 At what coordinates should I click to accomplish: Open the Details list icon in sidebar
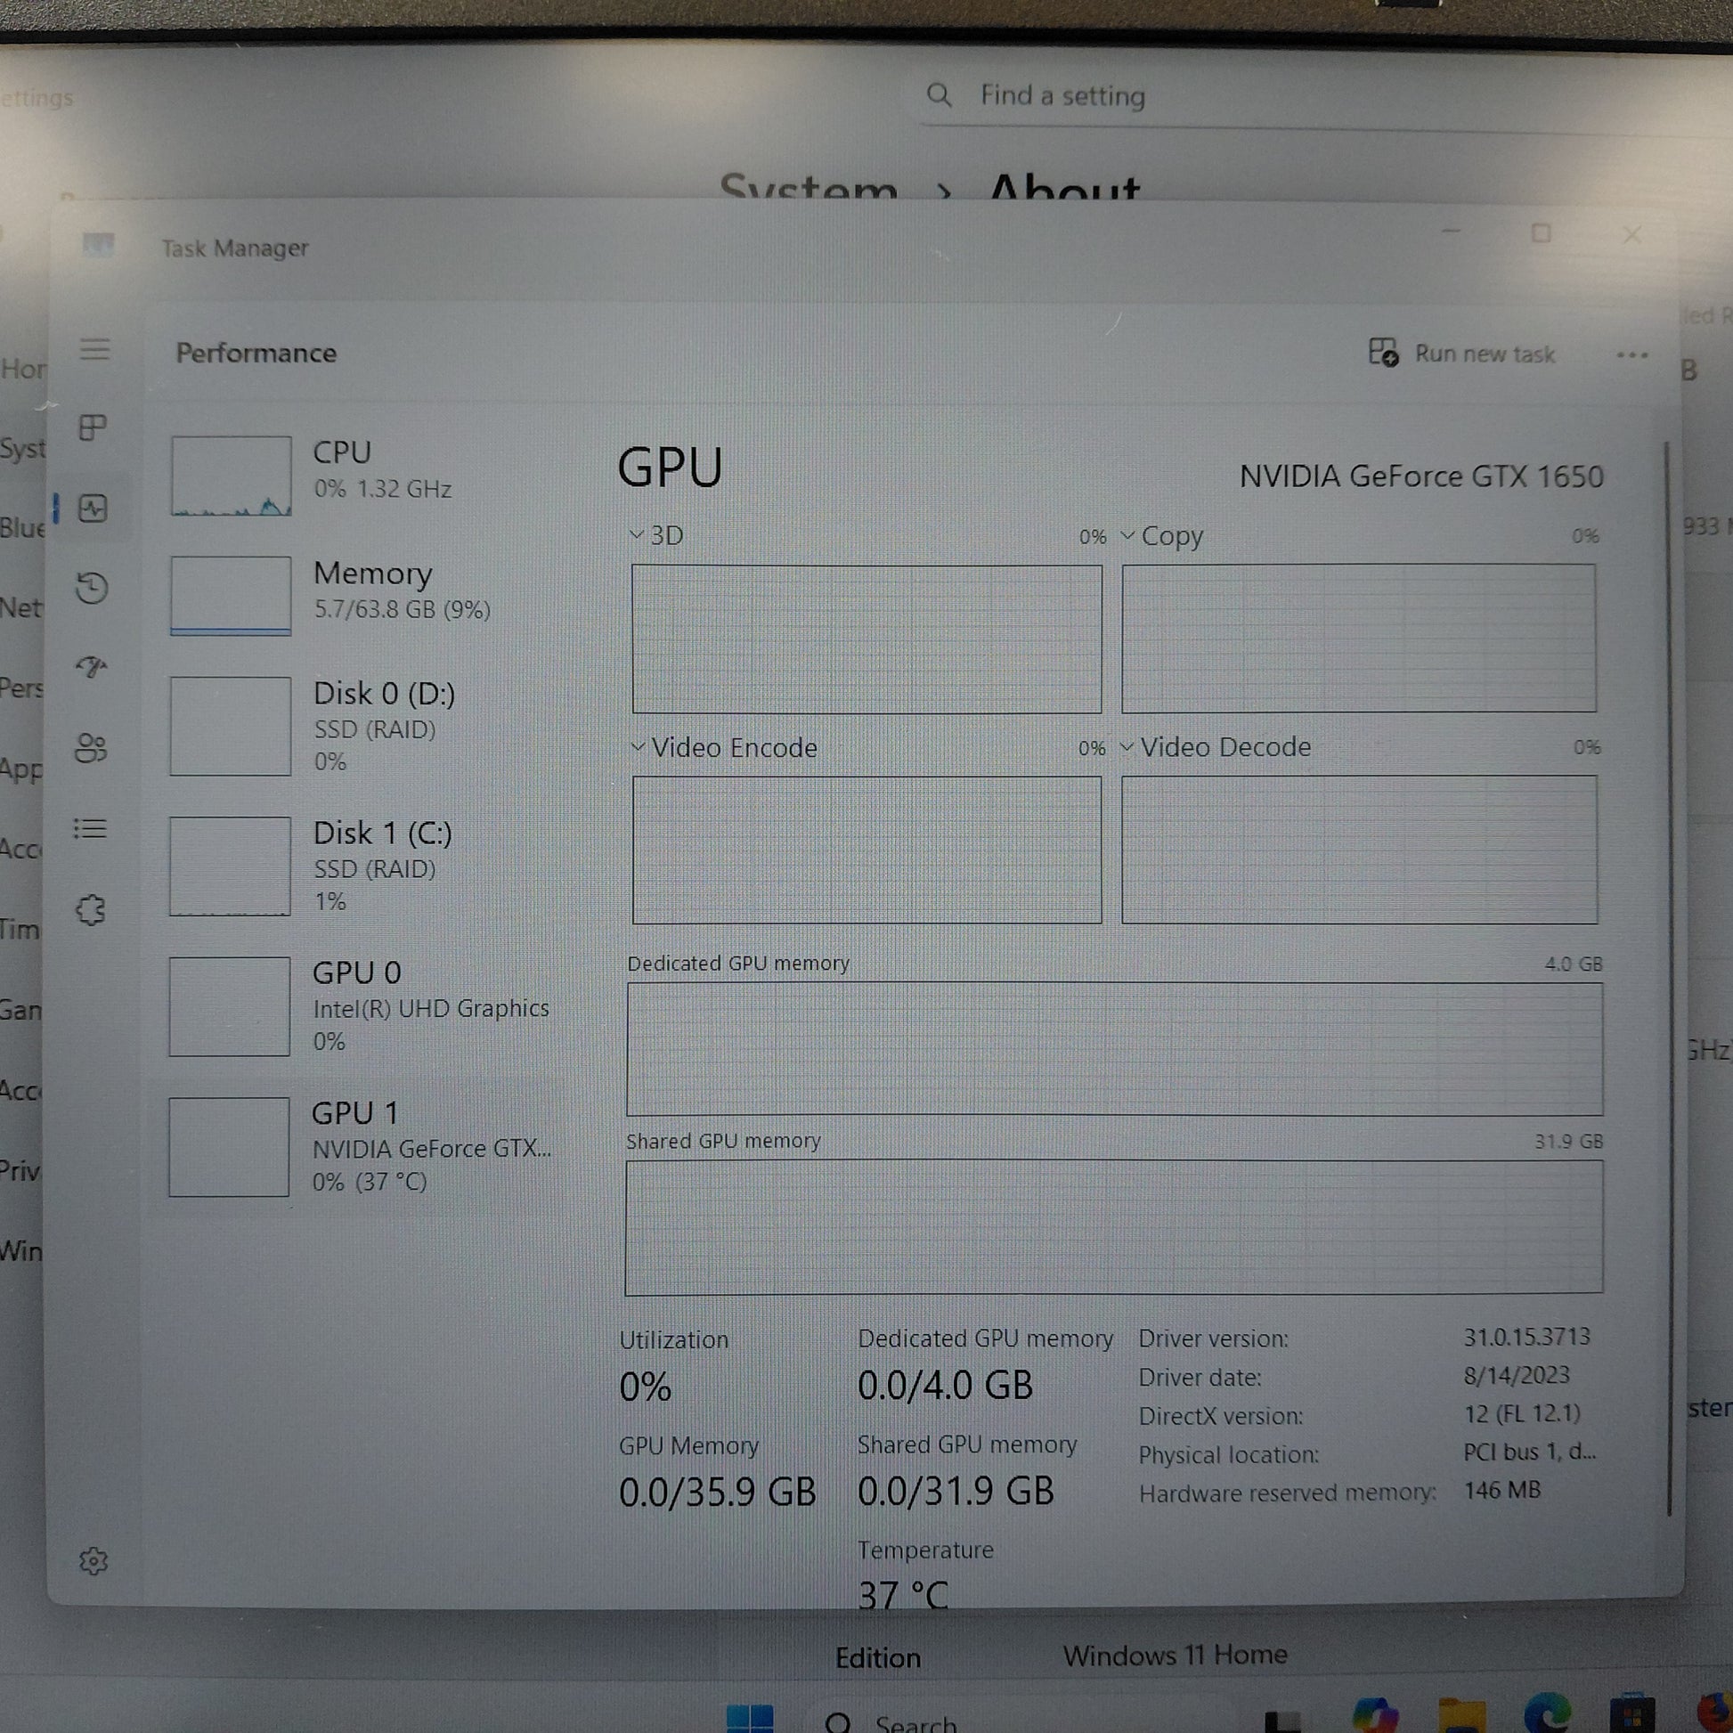click(x=92, y=829)
